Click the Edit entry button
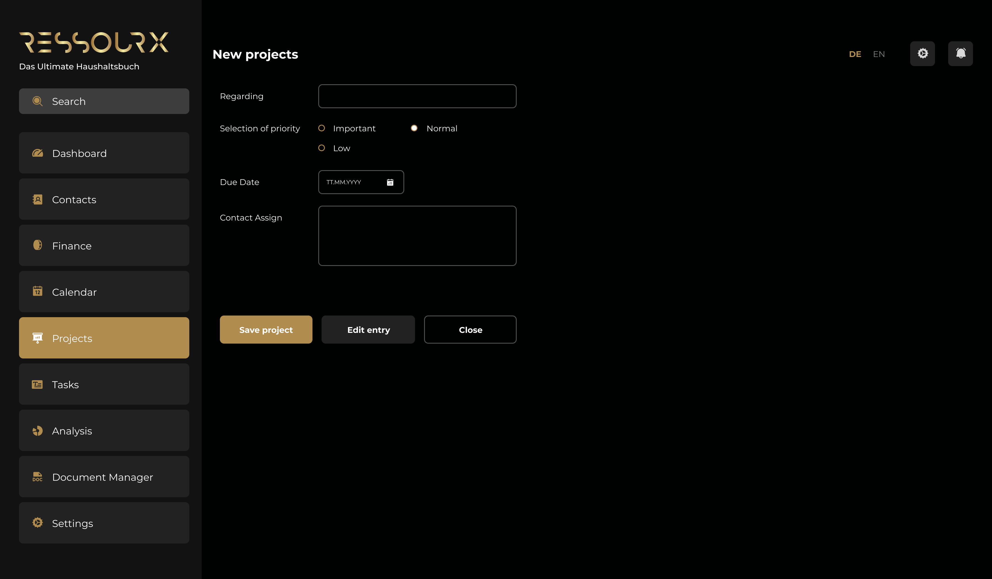This screenshot has width=992, height=579. click(x=368, y=330)
